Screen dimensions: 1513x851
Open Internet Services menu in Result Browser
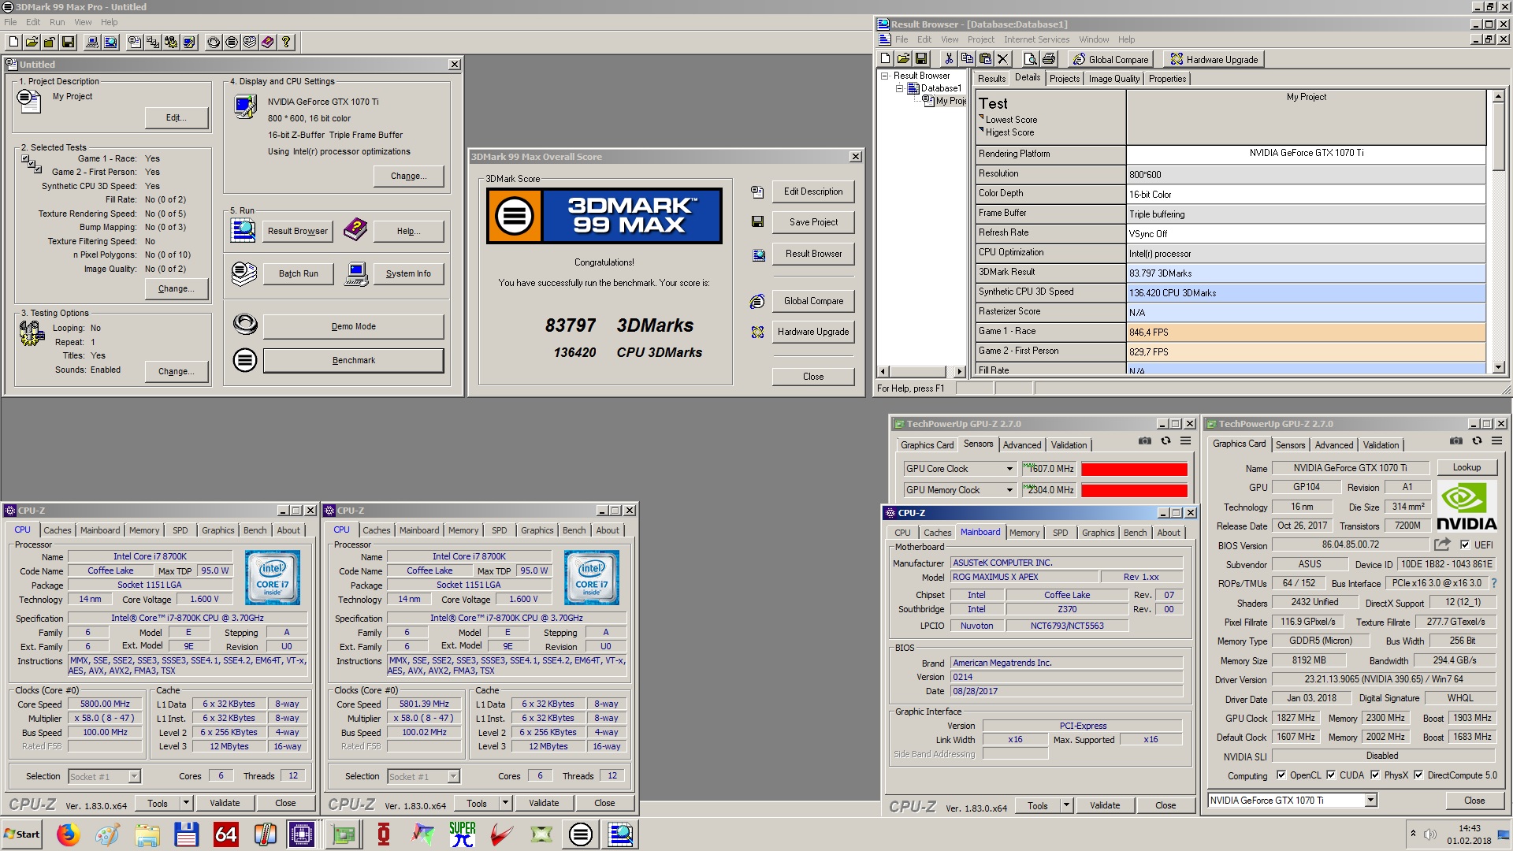tap(1036, 39)
